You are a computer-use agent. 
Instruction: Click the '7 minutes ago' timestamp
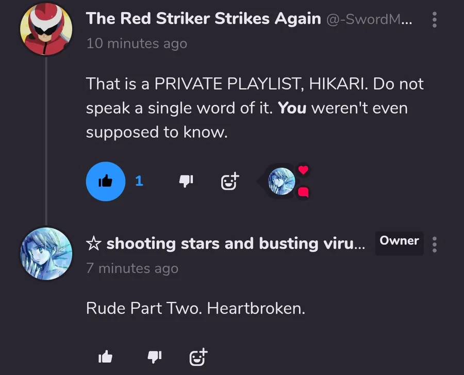(132, 268)
